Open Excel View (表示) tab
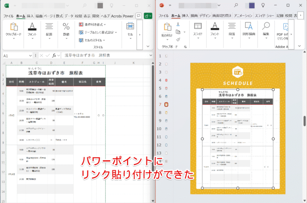307x203 pixels. (x=87, y=16)
